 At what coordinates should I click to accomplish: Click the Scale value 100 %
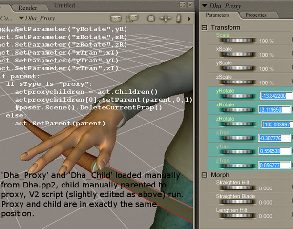[267, 41]
